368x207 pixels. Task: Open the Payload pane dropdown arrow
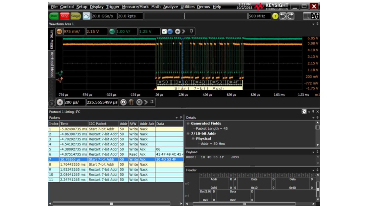click(313, 152)
